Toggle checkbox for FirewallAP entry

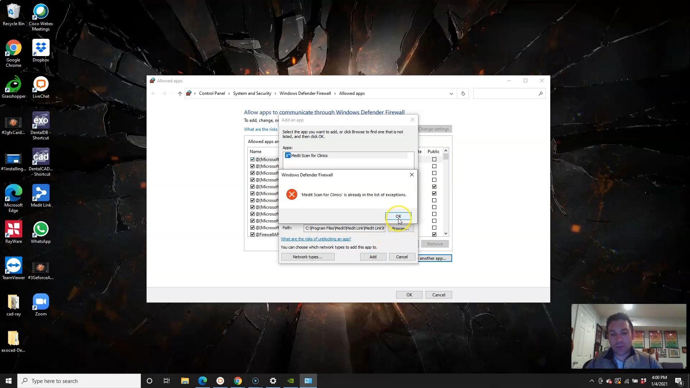tap(253, 235)
